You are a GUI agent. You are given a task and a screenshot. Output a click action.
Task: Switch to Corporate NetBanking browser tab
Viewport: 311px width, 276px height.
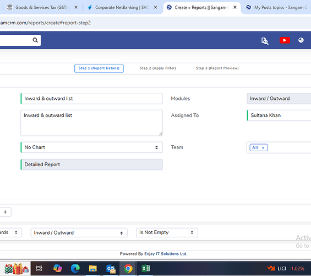(122, 8)
